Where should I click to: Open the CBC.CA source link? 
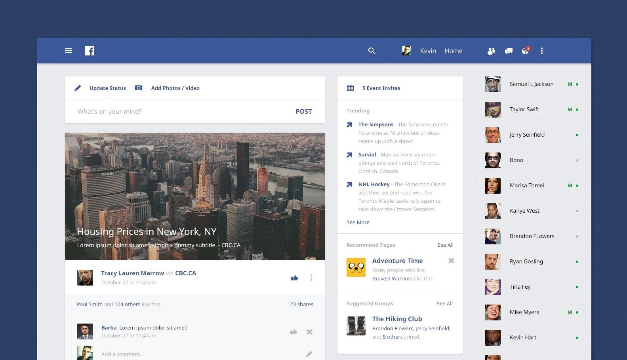click(x=185, y=273)
